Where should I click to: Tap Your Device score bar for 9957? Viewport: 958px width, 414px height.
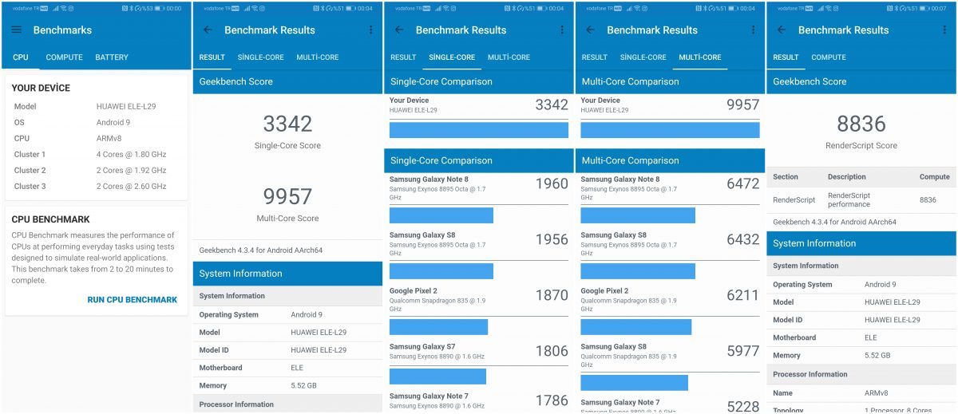pos(670,130)
